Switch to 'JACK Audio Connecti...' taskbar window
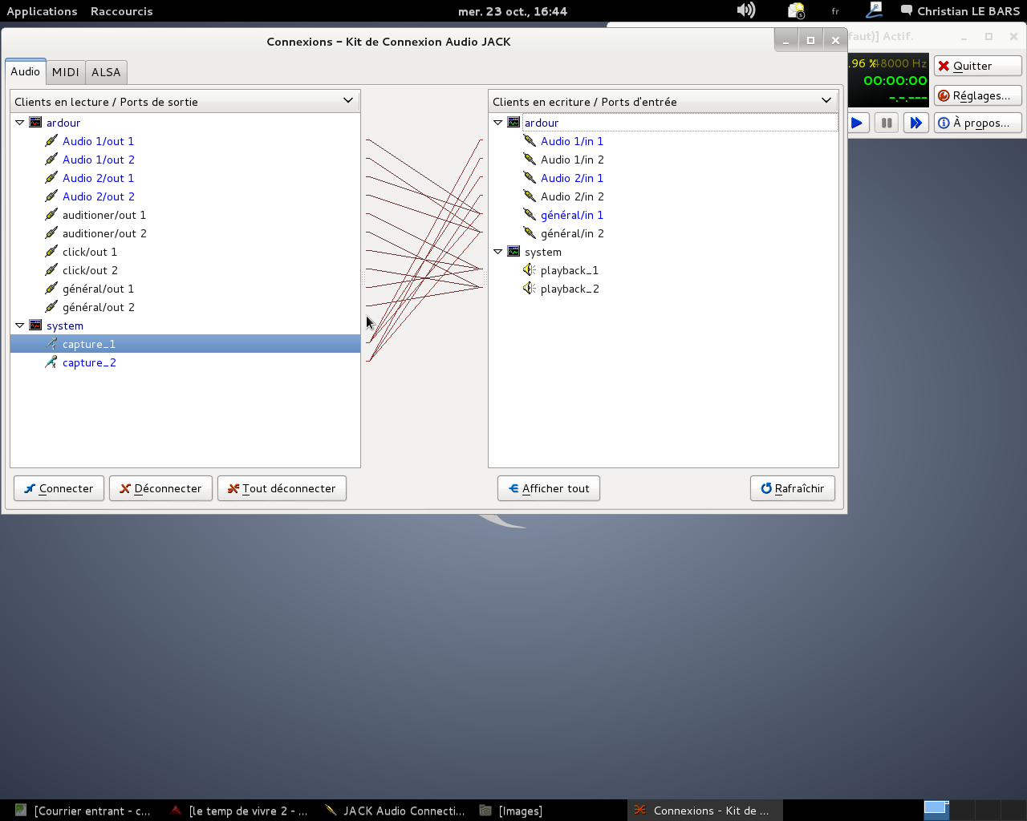Viewport: 1027px width, 821px height. 395,811
